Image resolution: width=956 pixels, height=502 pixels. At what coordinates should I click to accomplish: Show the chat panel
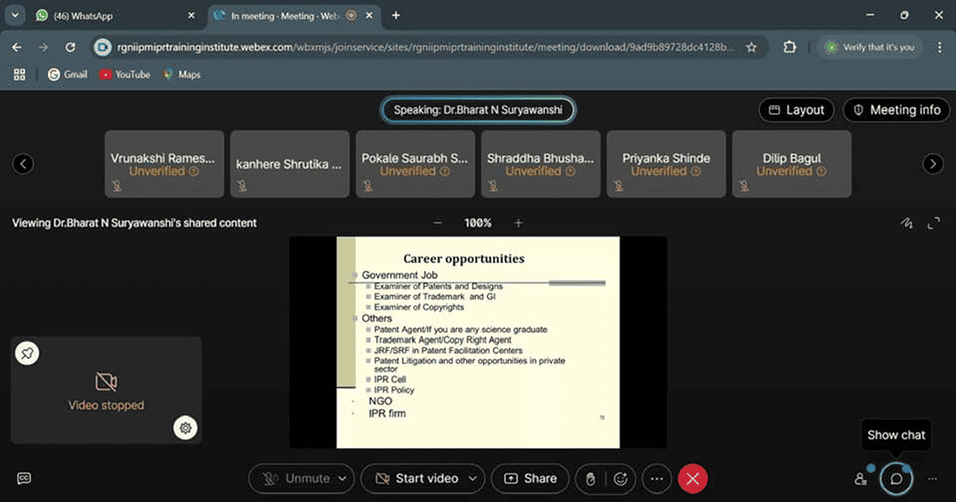[897, 479]
